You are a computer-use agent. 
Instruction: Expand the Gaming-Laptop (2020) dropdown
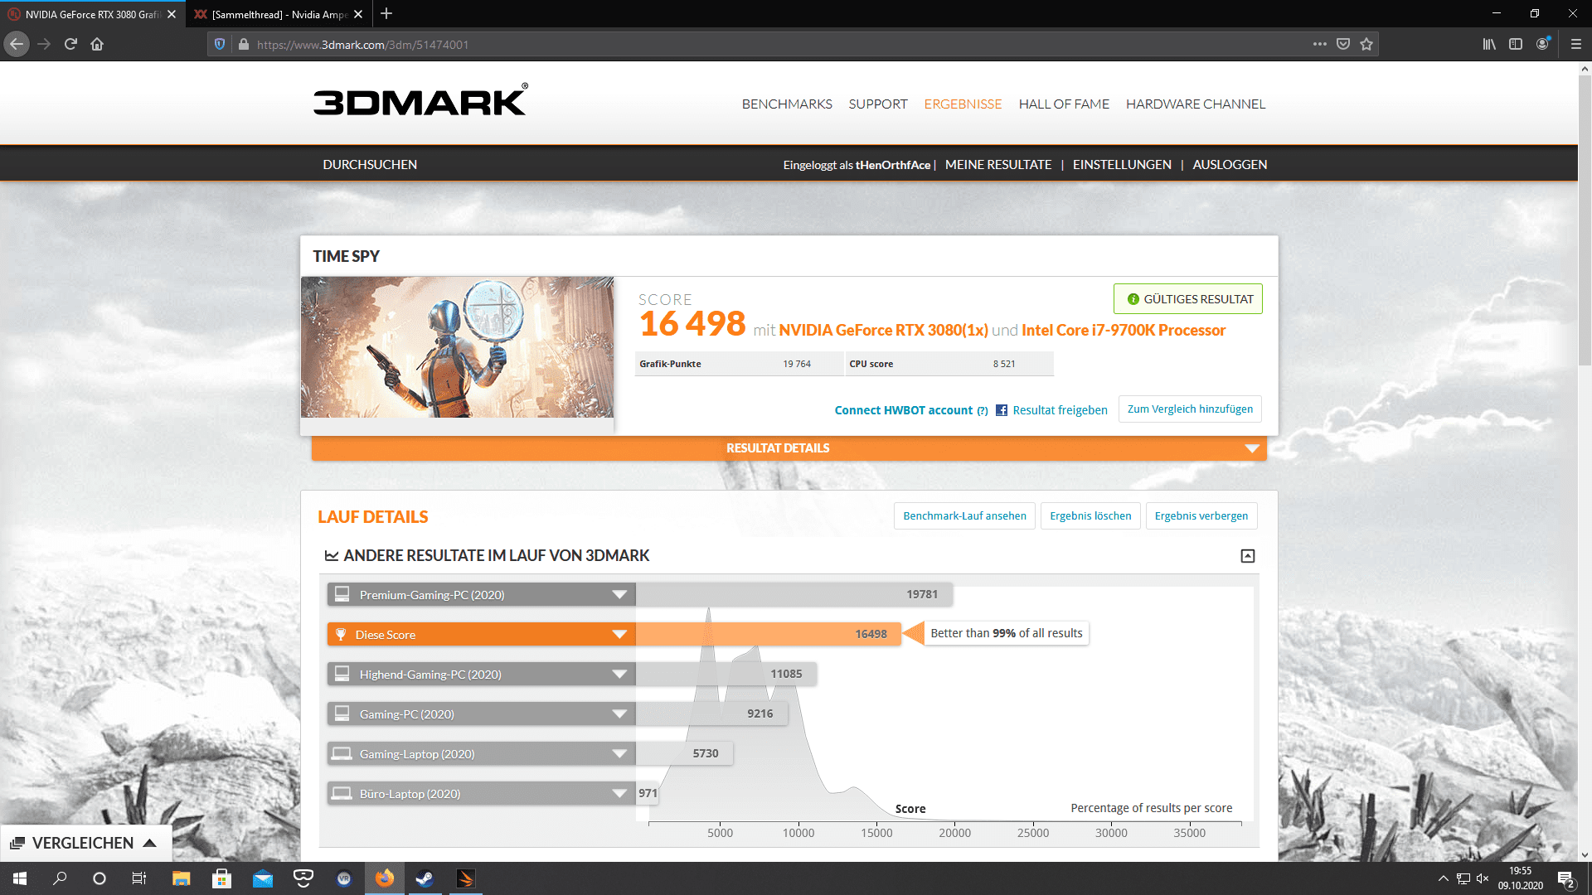click(619, 754)
